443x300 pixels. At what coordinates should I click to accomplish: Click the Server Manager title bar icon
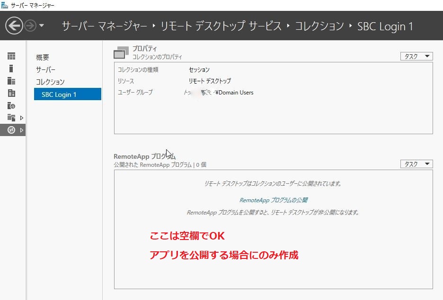click(5, 5)
